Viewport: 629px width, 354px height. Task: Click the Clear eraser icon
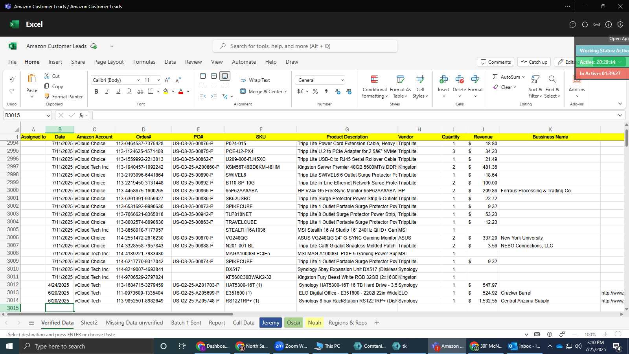click(495, 87)
